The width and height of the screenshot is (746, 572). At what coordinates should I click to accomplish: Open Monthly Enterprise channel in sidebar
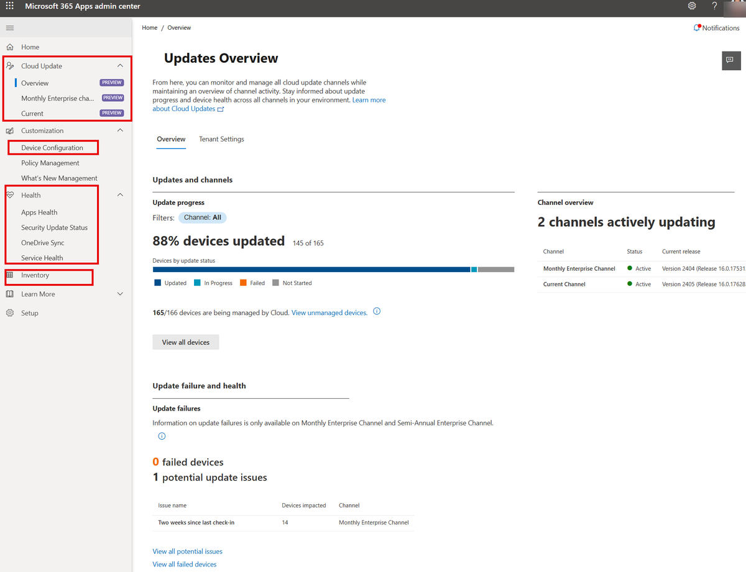tap(58, 98)
